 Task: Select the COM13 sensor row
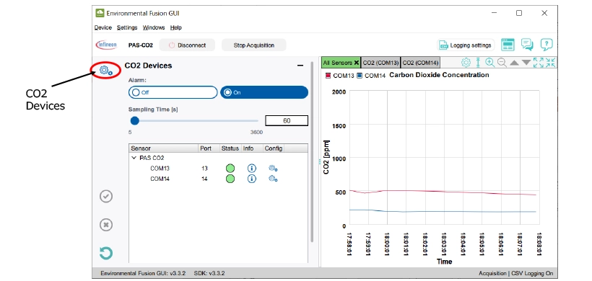[218, 168]
